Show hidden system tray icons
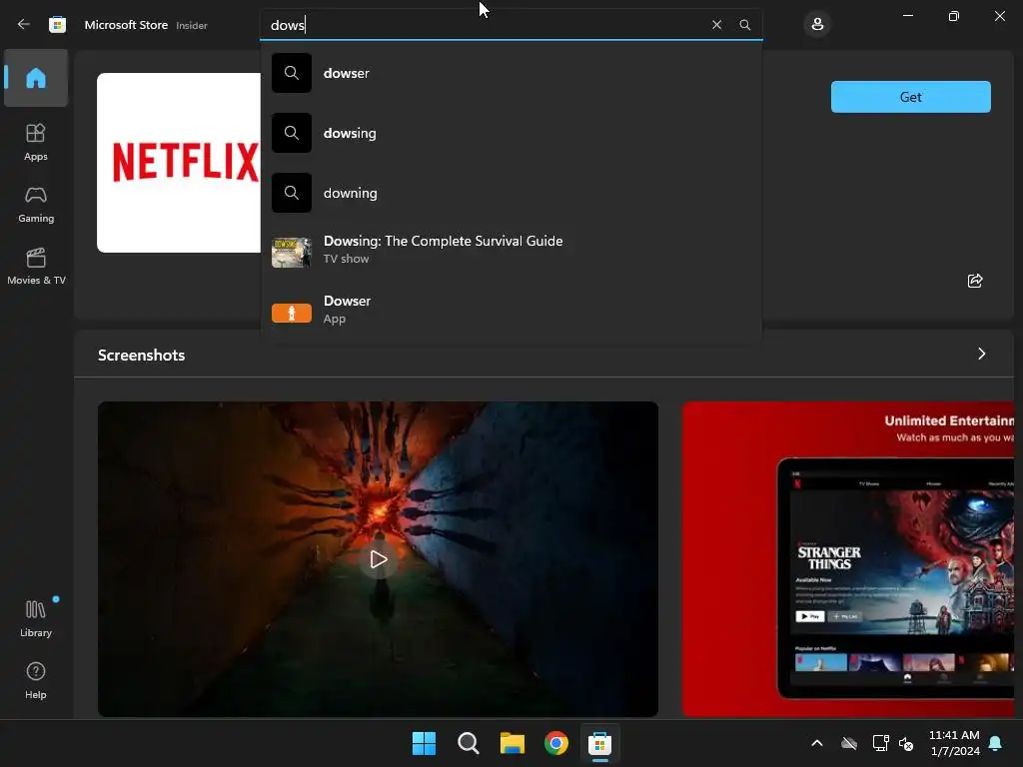 (x=817, y=743)
